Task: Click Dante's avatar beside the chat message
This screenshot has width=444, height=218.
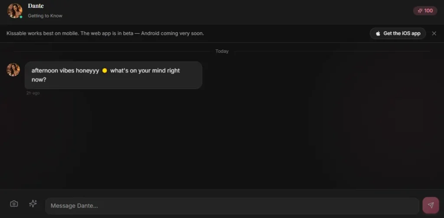Action: tap(13, 70)
